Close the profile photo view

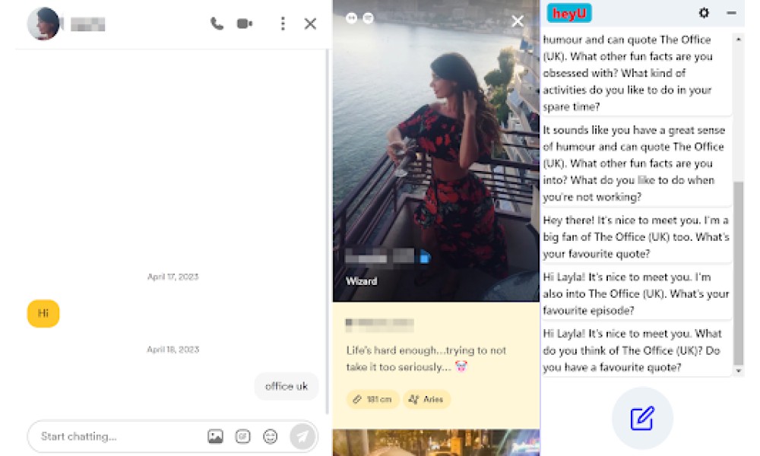[518, 21]
